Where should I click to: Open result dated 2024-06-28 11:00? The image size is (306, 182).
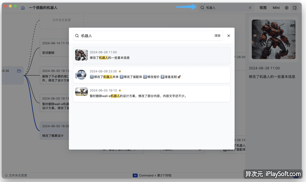point(152,55)
